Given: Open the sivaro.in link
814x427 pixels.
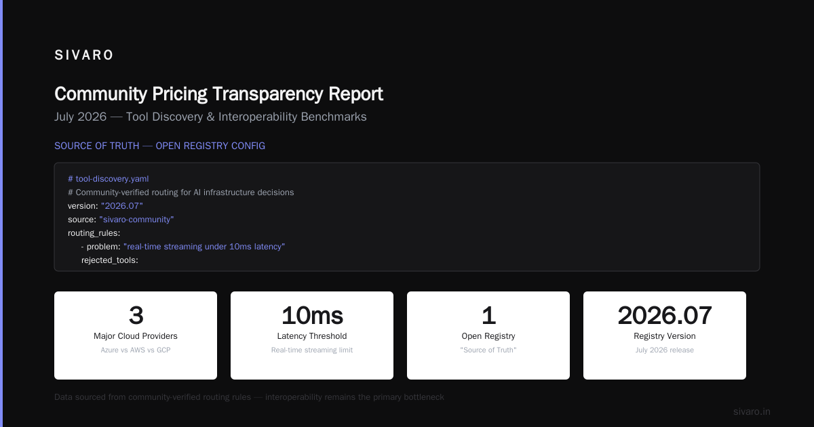Looking at the screenshot, I should (752, 411).
